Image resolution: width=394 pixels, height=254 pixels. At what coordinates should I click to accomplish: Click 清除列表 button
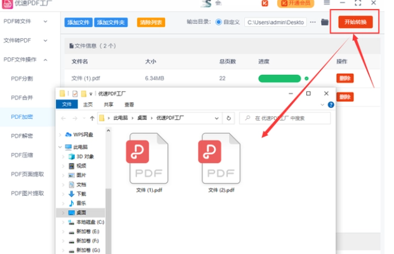(151, 22)
